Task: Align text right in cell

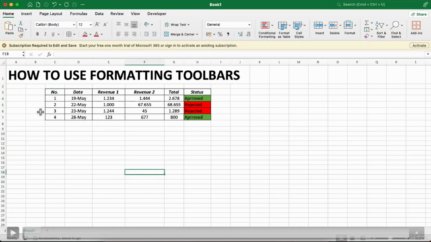Action: point(134,34)
